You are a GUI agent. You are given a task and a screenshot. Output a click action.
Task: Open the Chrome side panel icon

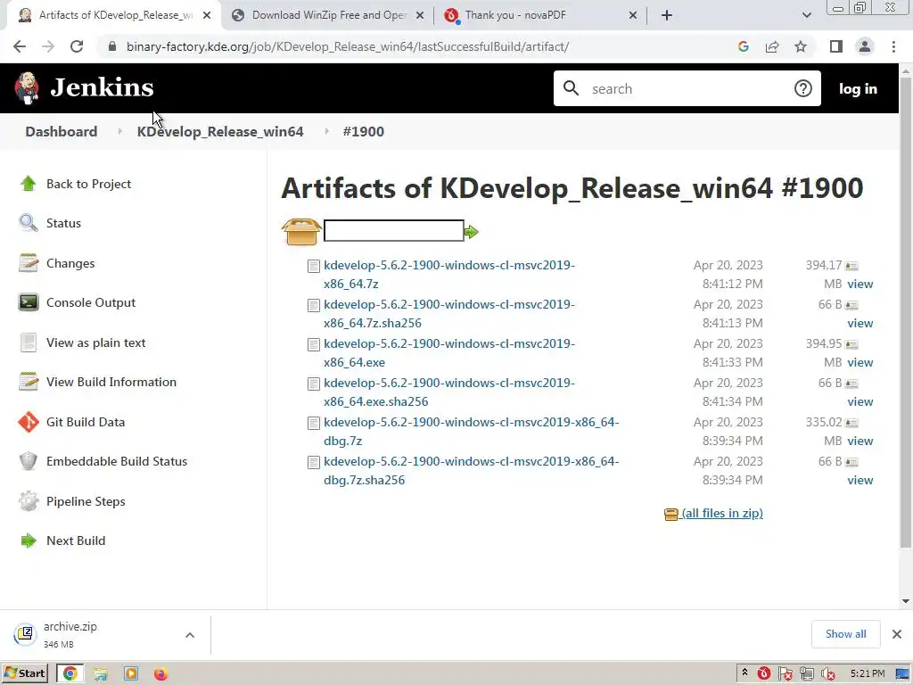click(836, 46)
